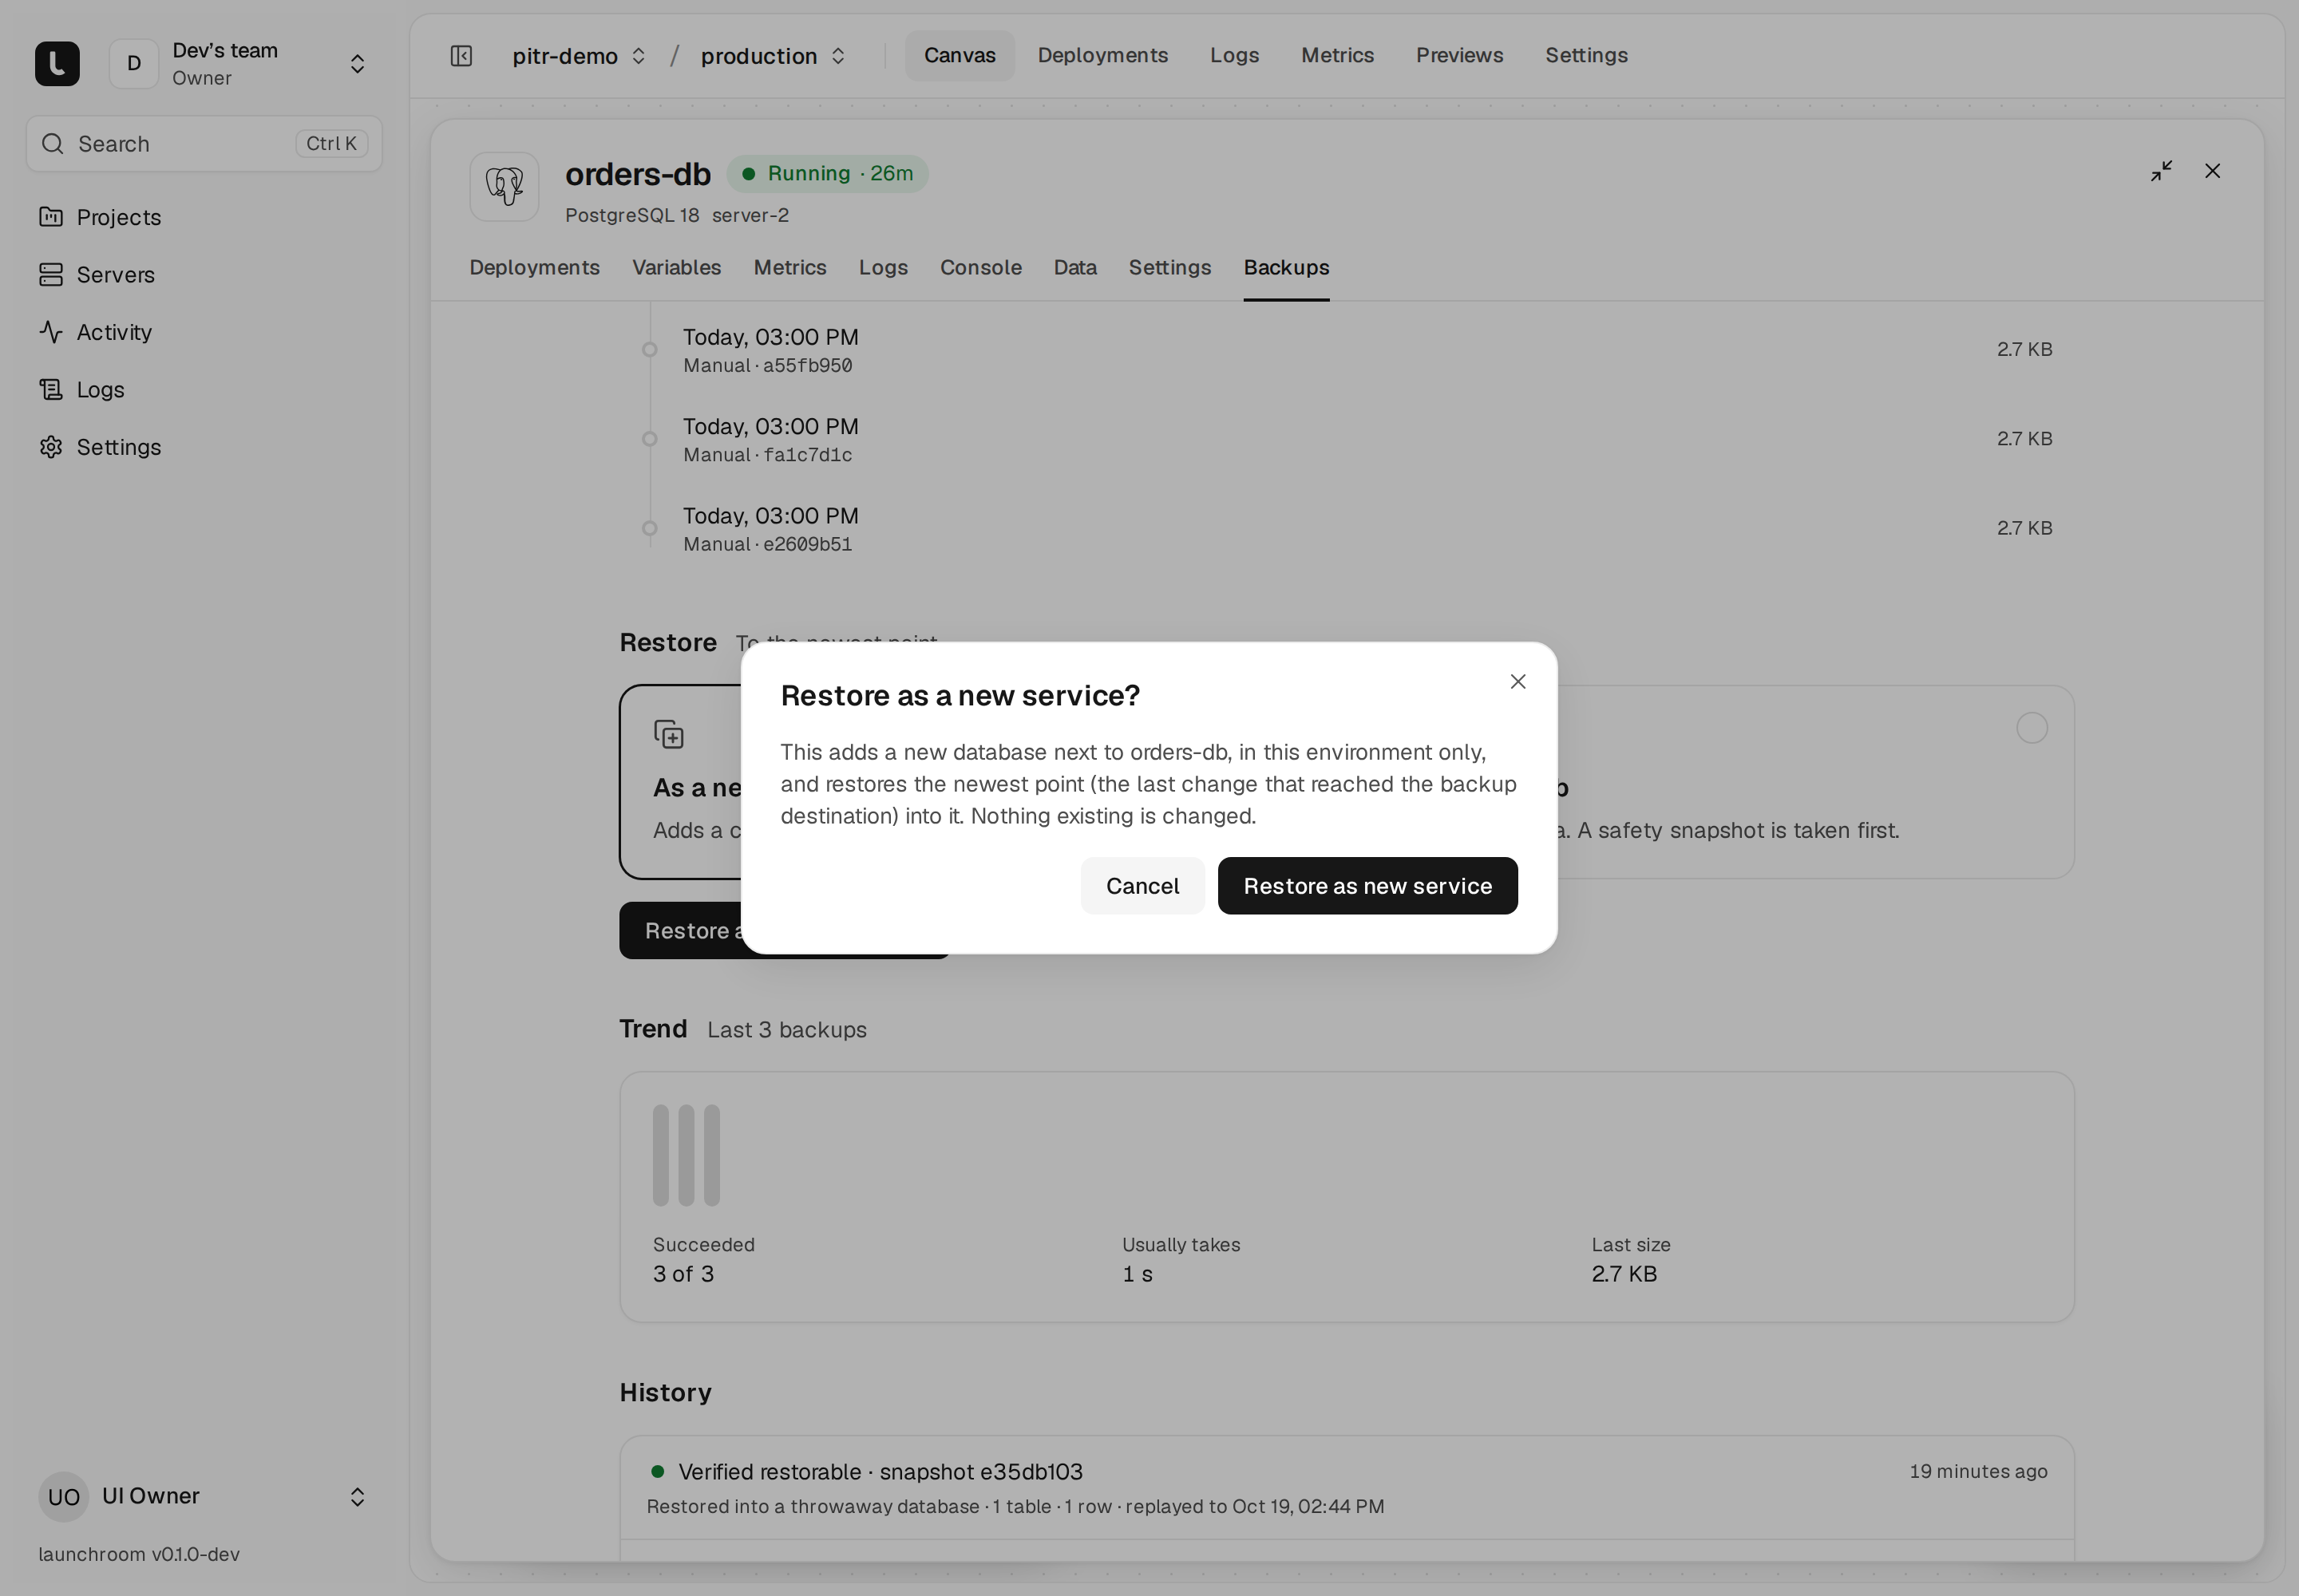Open Servers from the sidebar

click(x=98, y=275)
